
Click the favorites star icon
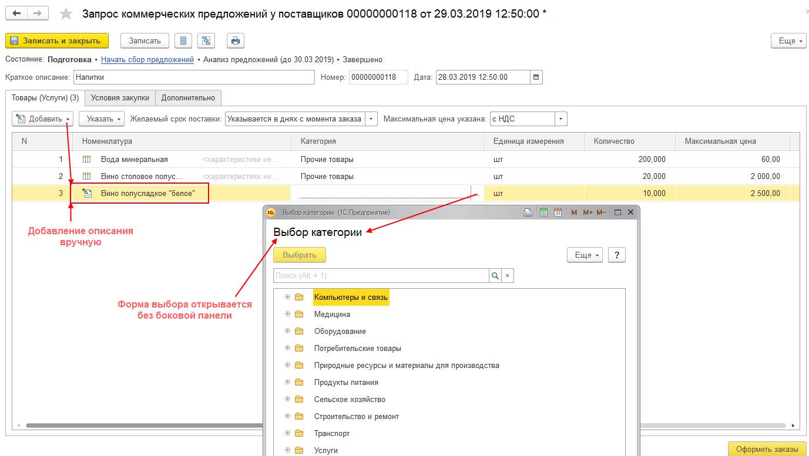point(66,13)
